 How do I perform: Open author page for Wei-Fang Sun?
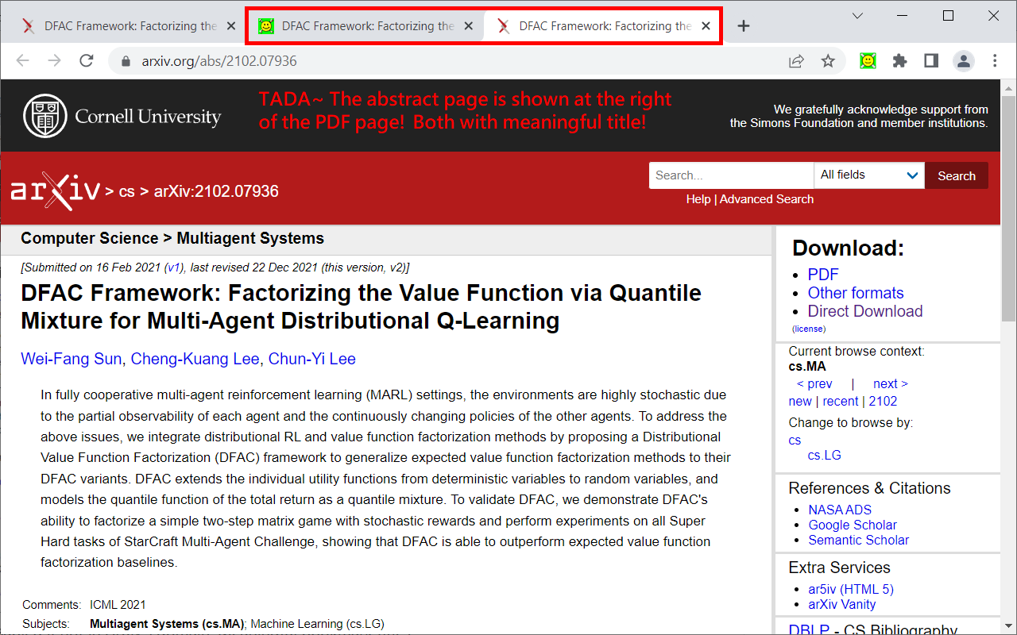click(71, 359)
